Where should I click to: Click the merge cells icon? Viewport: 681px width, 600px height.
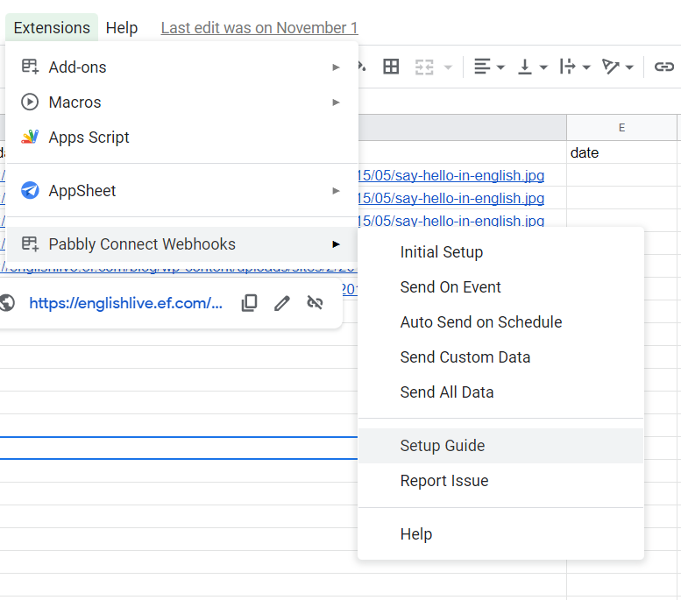[x=424, y=67]
